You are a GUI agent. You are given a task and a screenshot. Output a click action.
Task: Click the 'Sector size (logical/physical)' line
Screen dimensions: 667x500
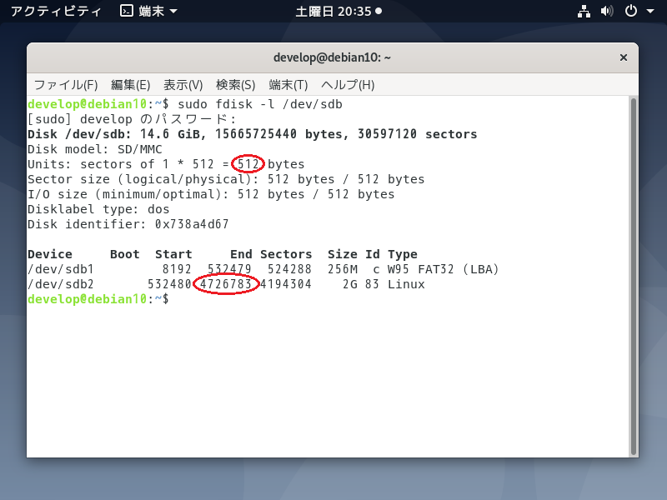226,179
